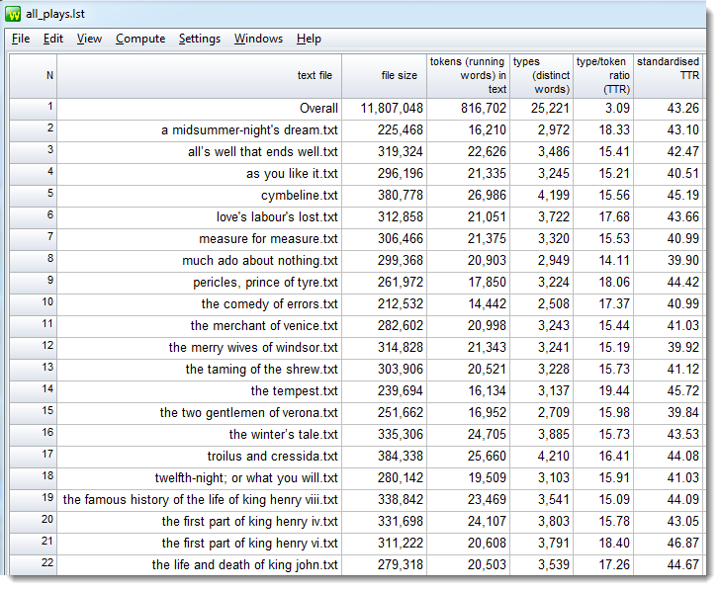721x590 pixels.
Task: Open the Windows menu
Action: (258, 39)
